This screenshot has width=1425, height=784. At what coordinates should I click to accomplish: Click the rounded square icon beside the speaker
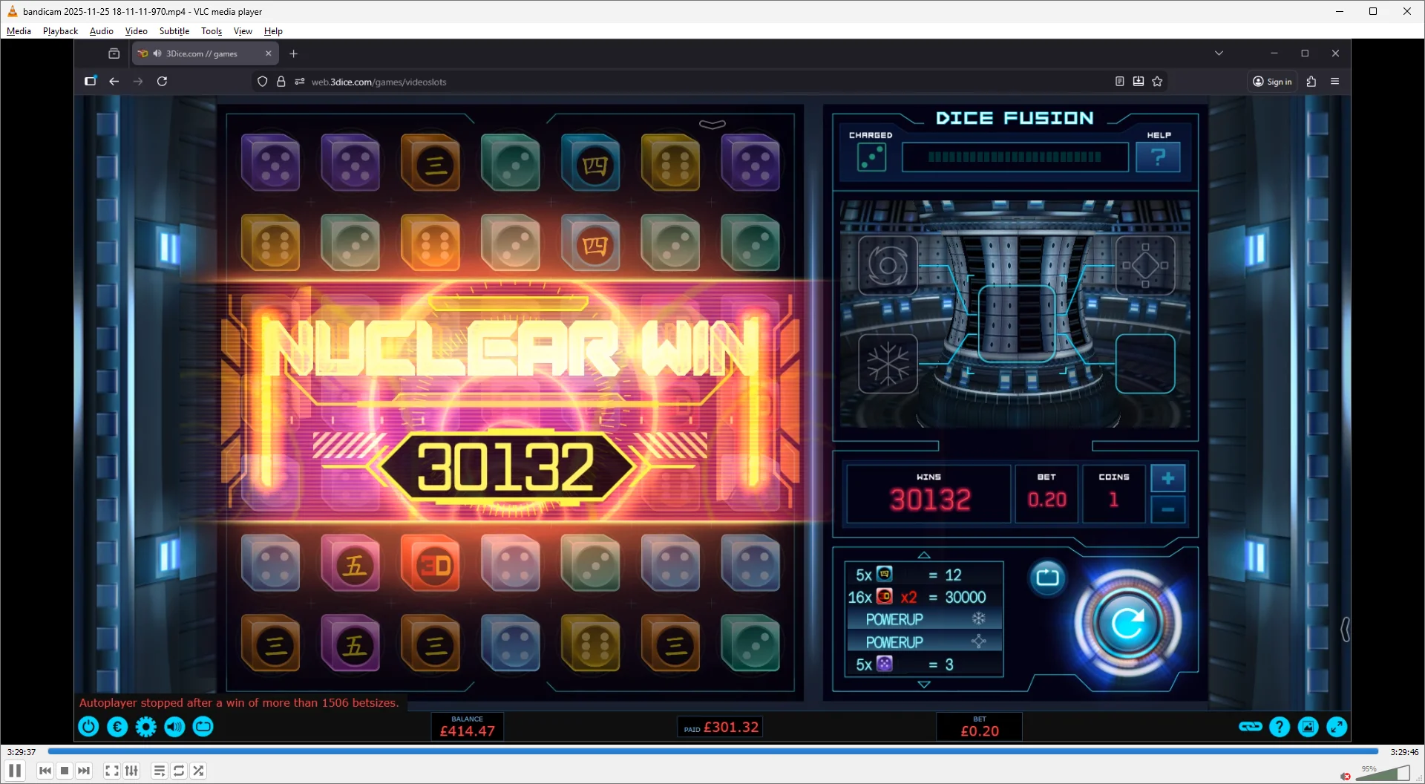[x=203, y=727]
